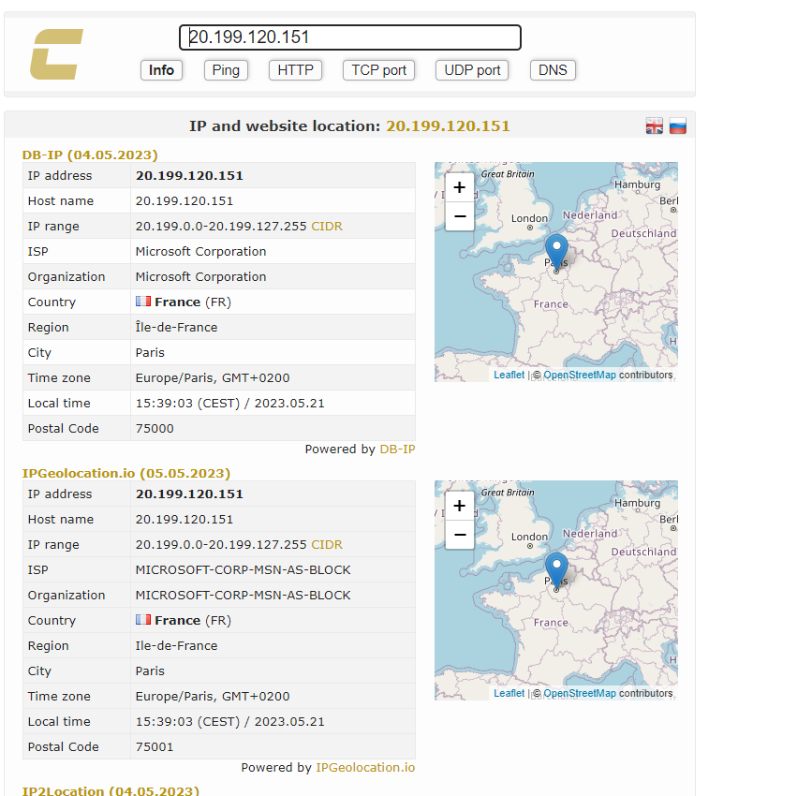This screenshot has height=796, width=812.
Task: Switch language to English flag
Action: pyautogui.click(x=654, y=125)
